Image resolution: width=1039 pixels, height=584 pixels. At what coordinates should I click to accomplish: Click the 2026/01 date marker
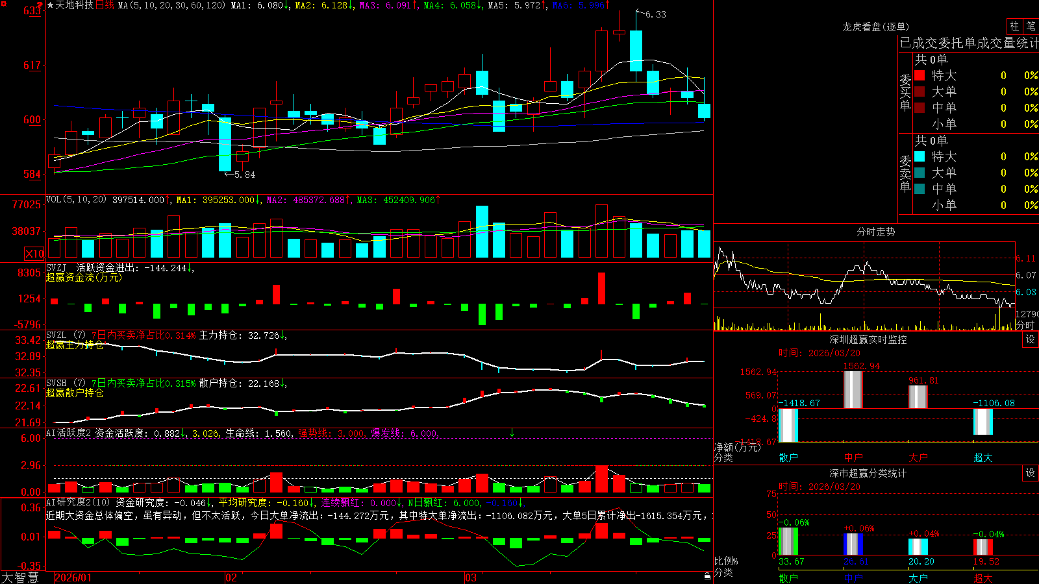pyautogui.click(x=73, y=578)
